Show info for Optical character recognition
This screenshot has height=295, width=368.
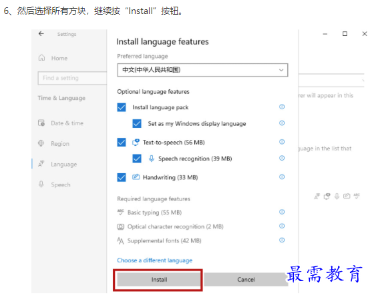[282, 226]
